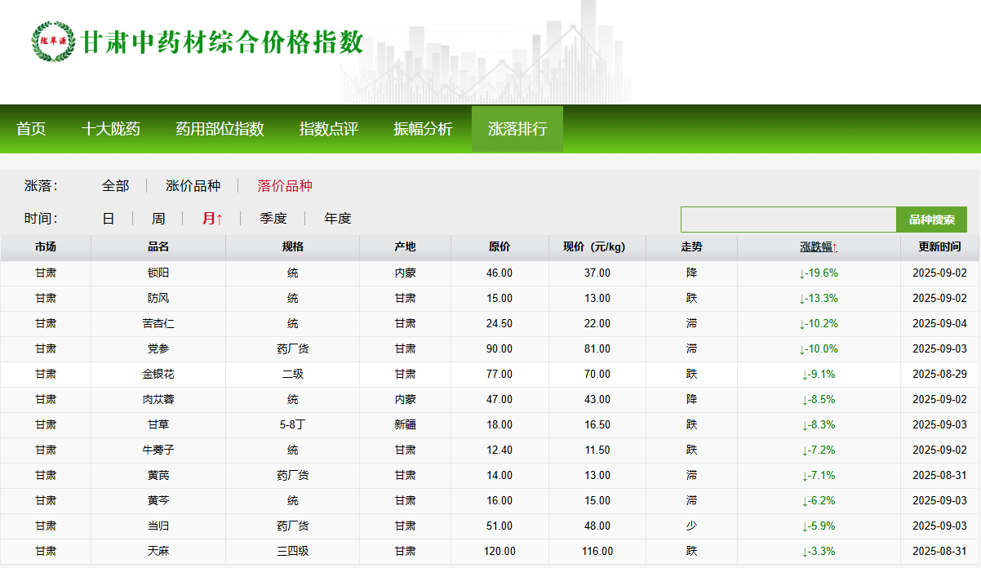Switch to 指数点评 tab
981x568 pixels.
[x=329, y=129]
